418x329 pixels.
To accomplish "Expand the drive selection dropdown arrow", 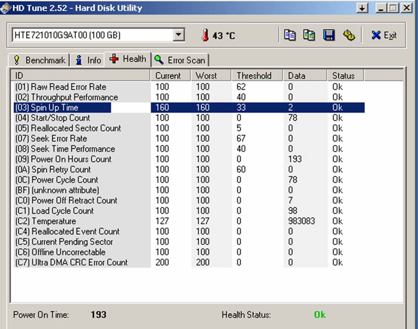I will (178, 35).
